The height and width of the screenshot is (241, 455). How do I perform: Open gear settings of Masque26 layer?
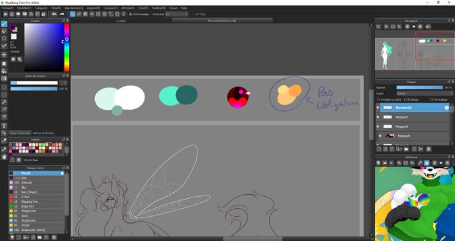click(446, 108)
